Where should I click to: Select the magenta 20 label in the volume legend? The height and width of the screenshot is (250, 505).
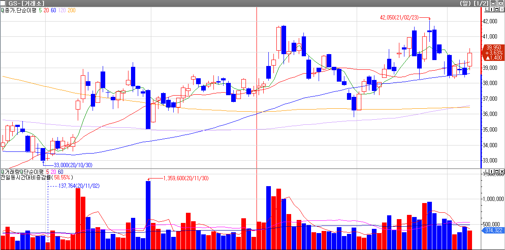pos(54,171)
